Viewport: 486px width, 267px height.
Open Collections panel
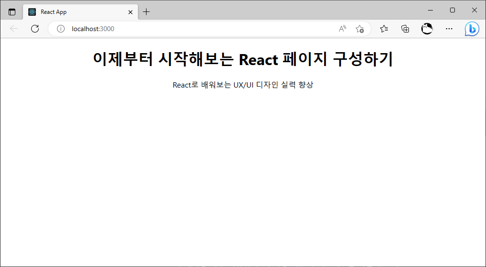point(405,29)
